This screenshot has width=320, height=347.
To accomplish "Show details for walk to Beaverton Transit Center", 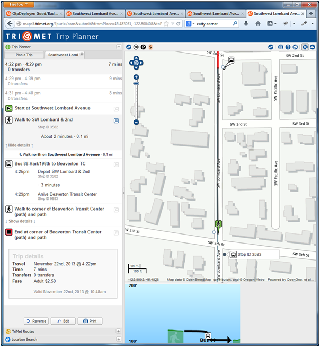I will coord(20,221).
